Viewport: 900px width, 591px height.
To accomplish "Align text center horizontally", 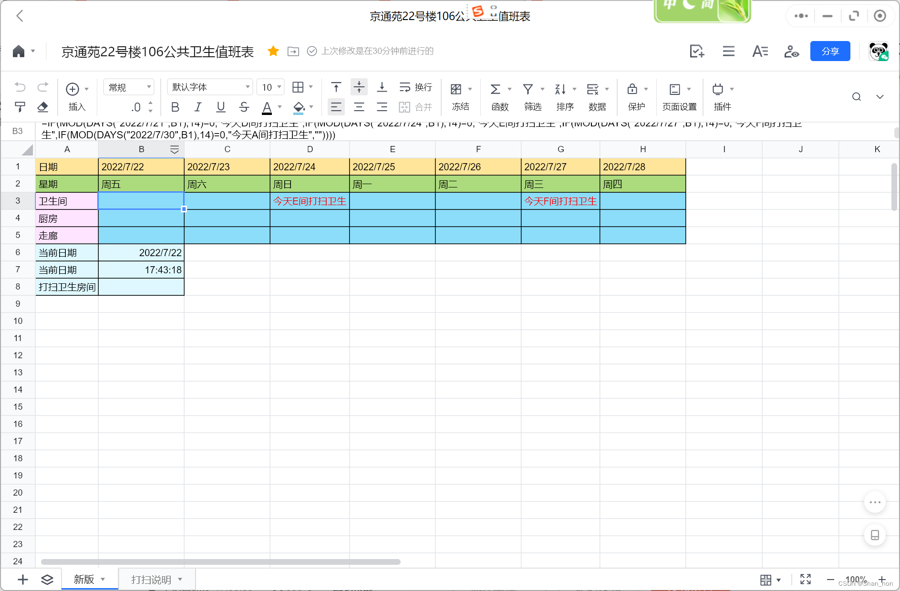I will [359, 107].
